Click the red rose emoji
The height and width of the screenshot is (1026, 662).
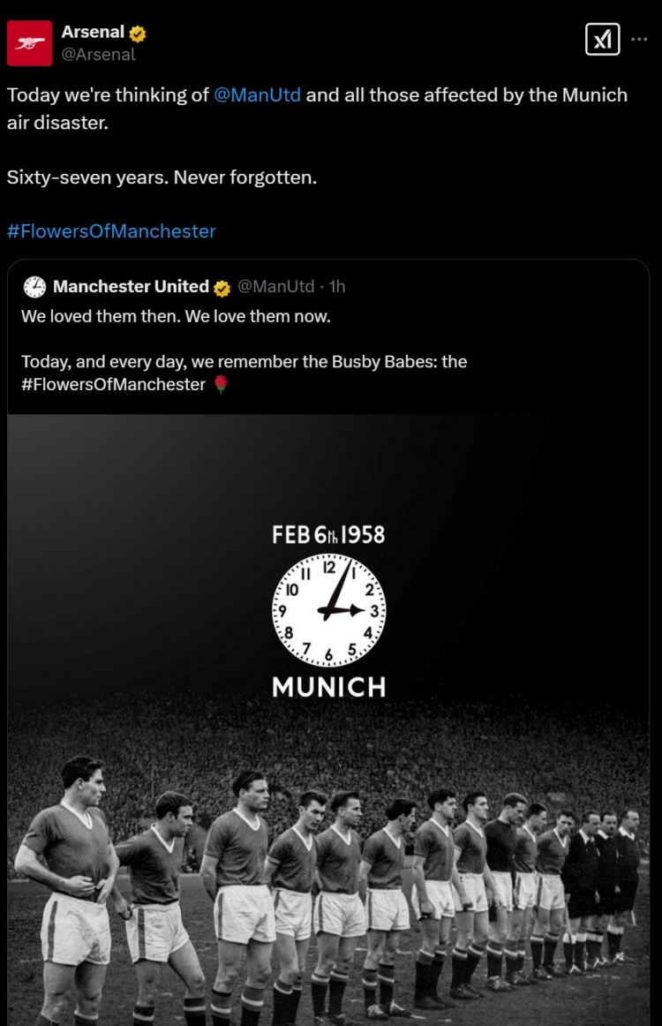(221, 385)
